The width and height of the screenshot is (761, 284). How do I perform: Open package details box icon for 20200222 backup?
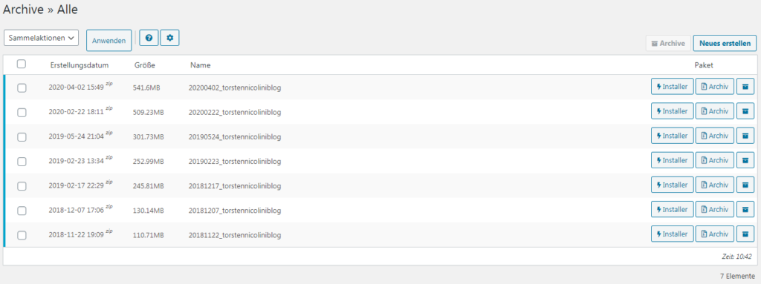click(x=745, y=111)
